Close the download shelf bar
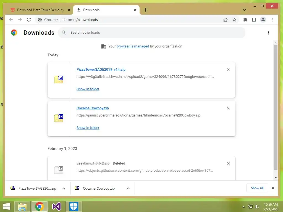The image size is (283, 212). click(273, 188)
